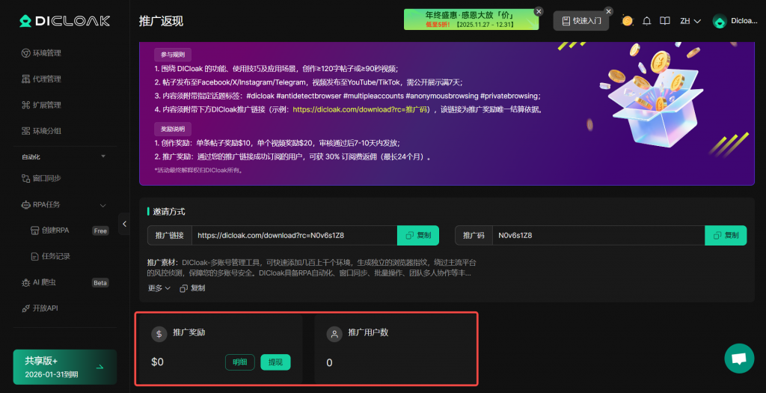
Task: Expand the RPA任务 submenu chevron
Action: [103, 205]
